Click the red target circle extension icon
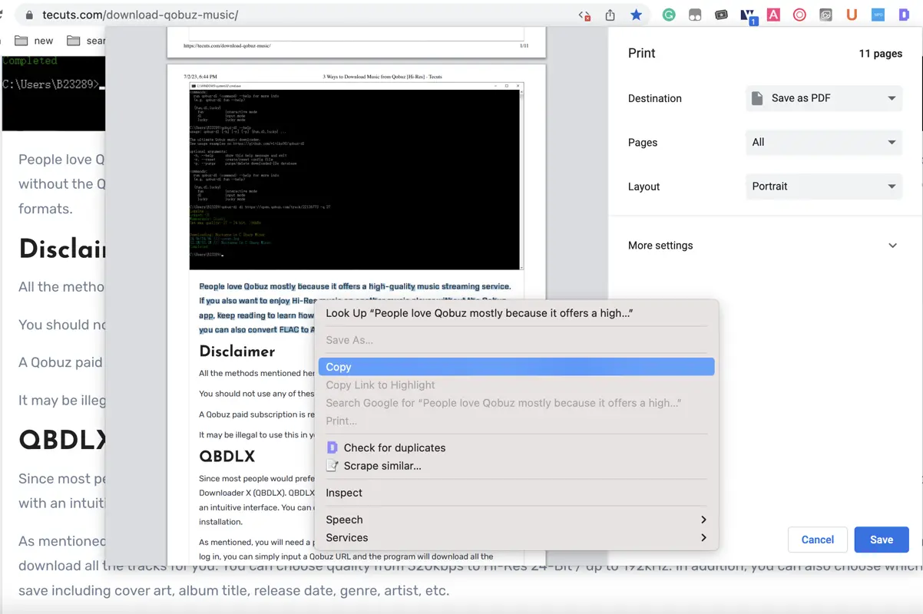This screenshot has width=923, height=614. point(799,14)
